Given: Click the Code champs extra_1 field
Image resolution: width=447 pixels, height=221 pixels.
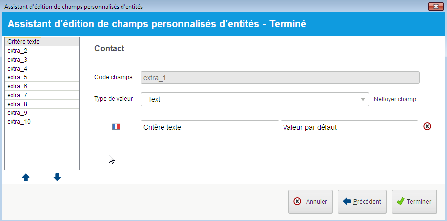Looking at the screenshot, I should click(280, 77).
